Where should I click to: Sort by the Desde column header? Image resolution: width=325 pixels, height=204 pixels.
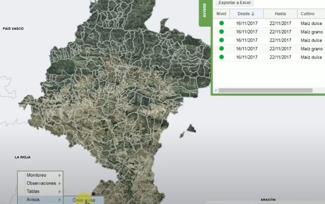pos(246,14)
